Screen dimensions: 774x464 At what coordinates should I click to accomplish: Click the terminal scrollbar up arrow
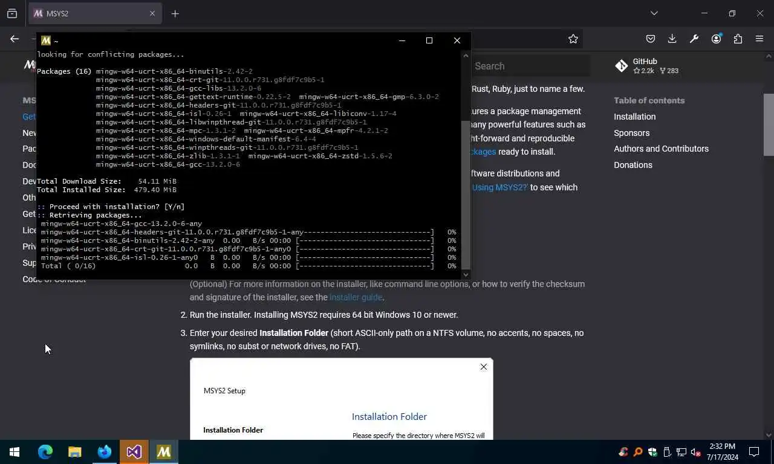coord(466,55)
